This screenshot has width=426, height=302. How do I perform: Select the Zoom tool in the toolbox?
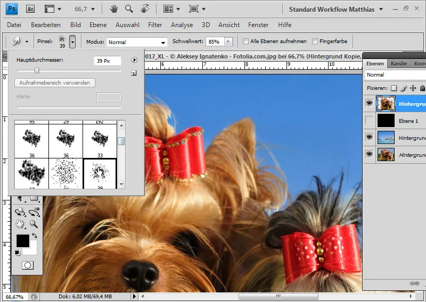point(34,224)
